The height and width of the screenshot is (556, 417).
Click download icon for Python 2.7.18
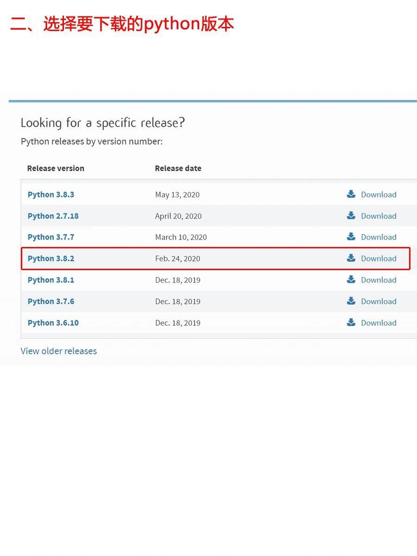click(351, 215)
